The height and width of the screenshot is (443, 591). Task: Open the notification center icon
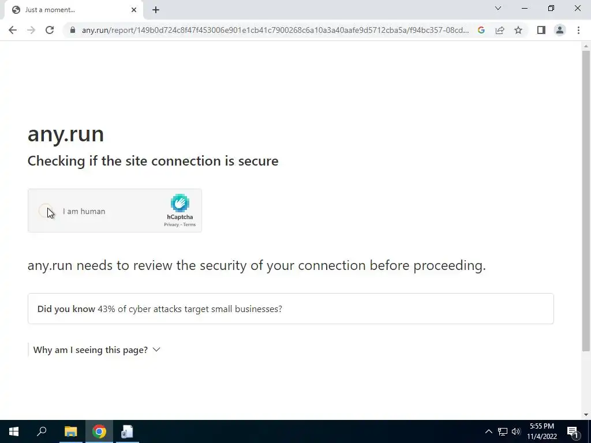click(573, 431)
